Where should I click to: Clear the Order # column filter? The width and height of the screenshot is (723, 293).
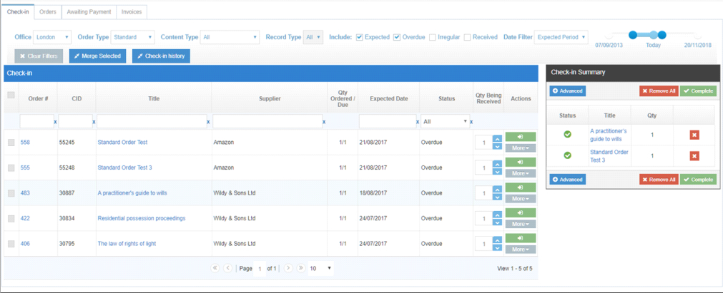pyautogui.click(x=55, y=122)
